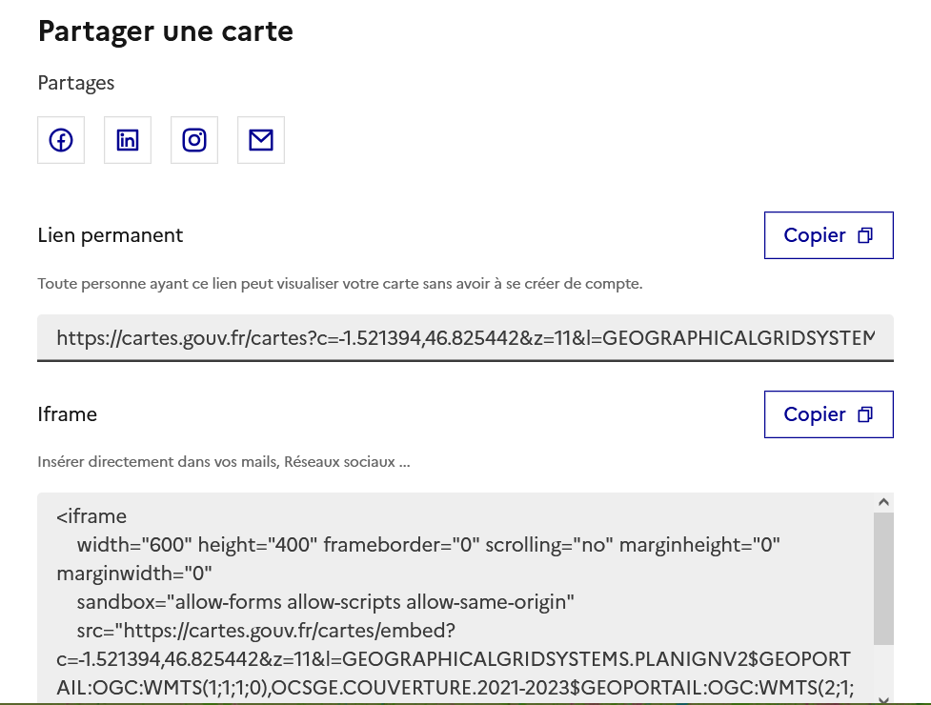This screenshot has height=705, width=931.
Task: Click the Partager une carte heading
Action: point(165,30)
